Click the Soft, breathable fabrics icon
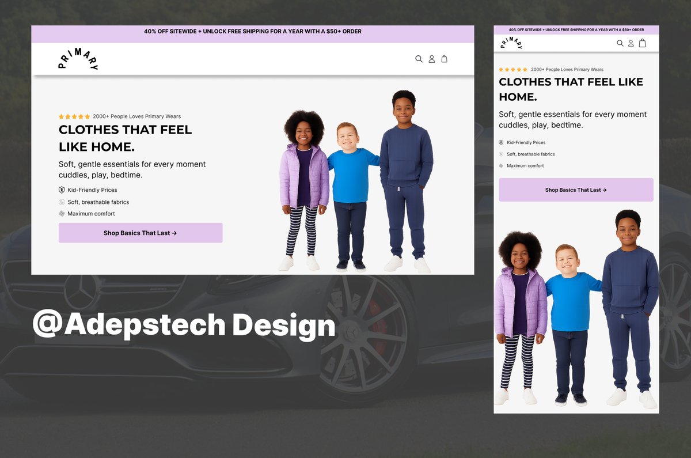Image resolution: width=691 pixels, height=458 pixels. tap(62, 202)
